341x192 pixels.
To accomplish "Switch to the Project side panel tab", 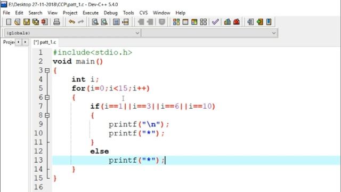I will coord(9,42).
